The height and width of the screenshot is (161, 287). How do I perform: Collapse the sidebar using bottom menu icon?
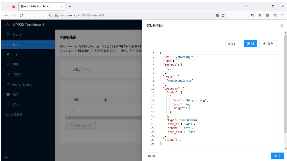pyautogui.click(x=6, y=156)
